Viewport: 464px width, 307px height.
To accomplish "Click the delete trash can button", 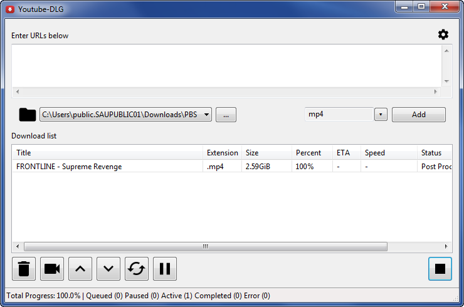I will pos(24,269).
